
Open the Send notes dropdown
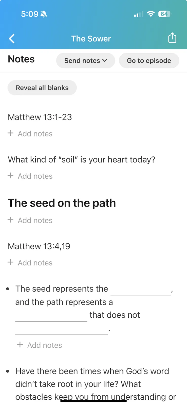click(x=85, y=61)
